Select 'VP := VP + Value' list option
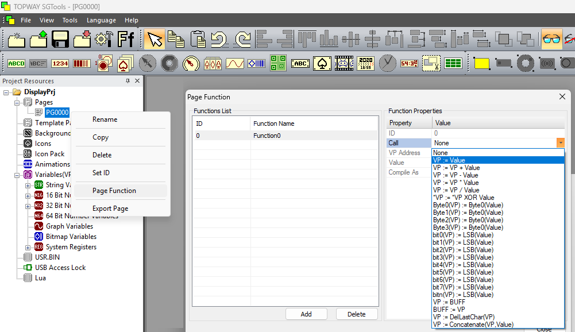The width and height of the screenshot is (575, 332). pos(456,168)
